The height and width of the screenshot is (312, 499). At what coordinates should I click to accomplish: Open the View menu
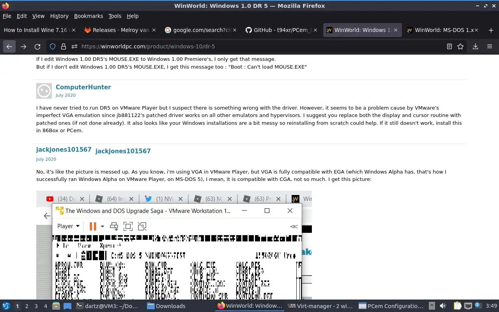[x=38, y=16]
